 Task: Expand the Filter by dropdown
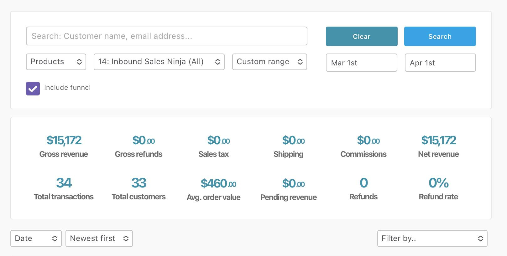[x=432, y=238]
